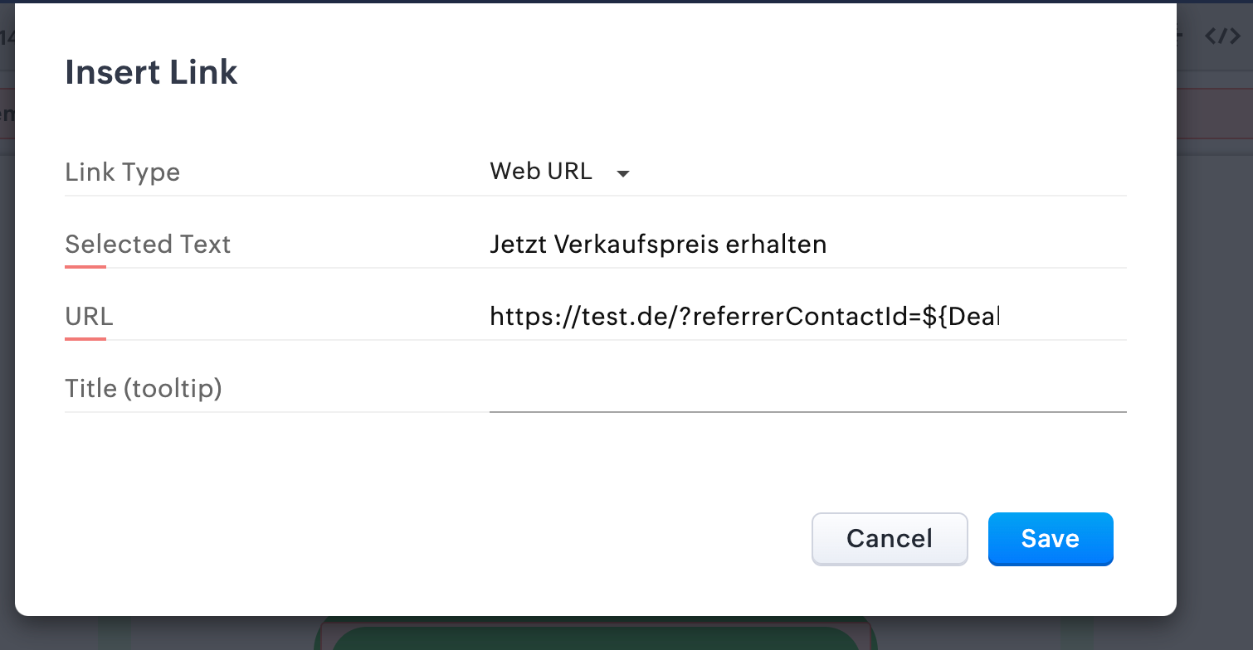Save the inserted link
Screen dimensions: 1253x650
click(x=1050, y=539)
